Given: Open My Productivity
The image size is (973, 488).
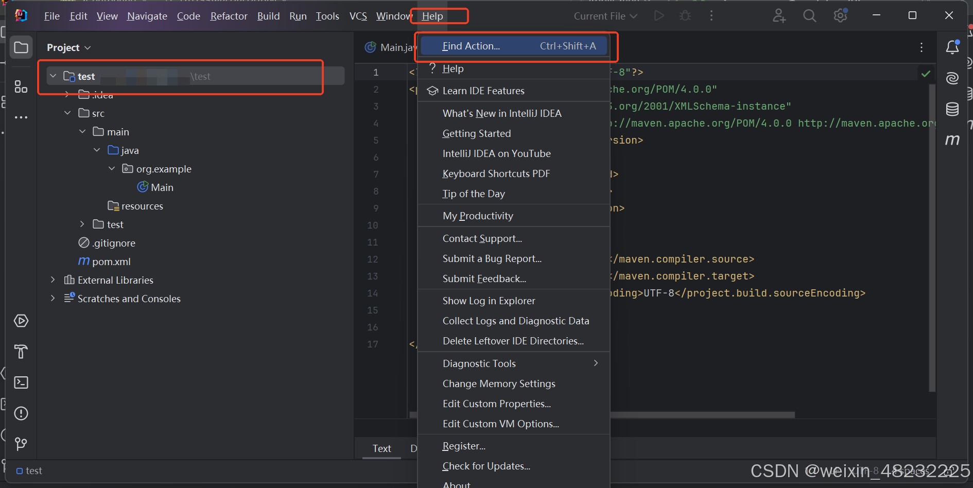Looking at the screenshot, I should pos(514,216).
